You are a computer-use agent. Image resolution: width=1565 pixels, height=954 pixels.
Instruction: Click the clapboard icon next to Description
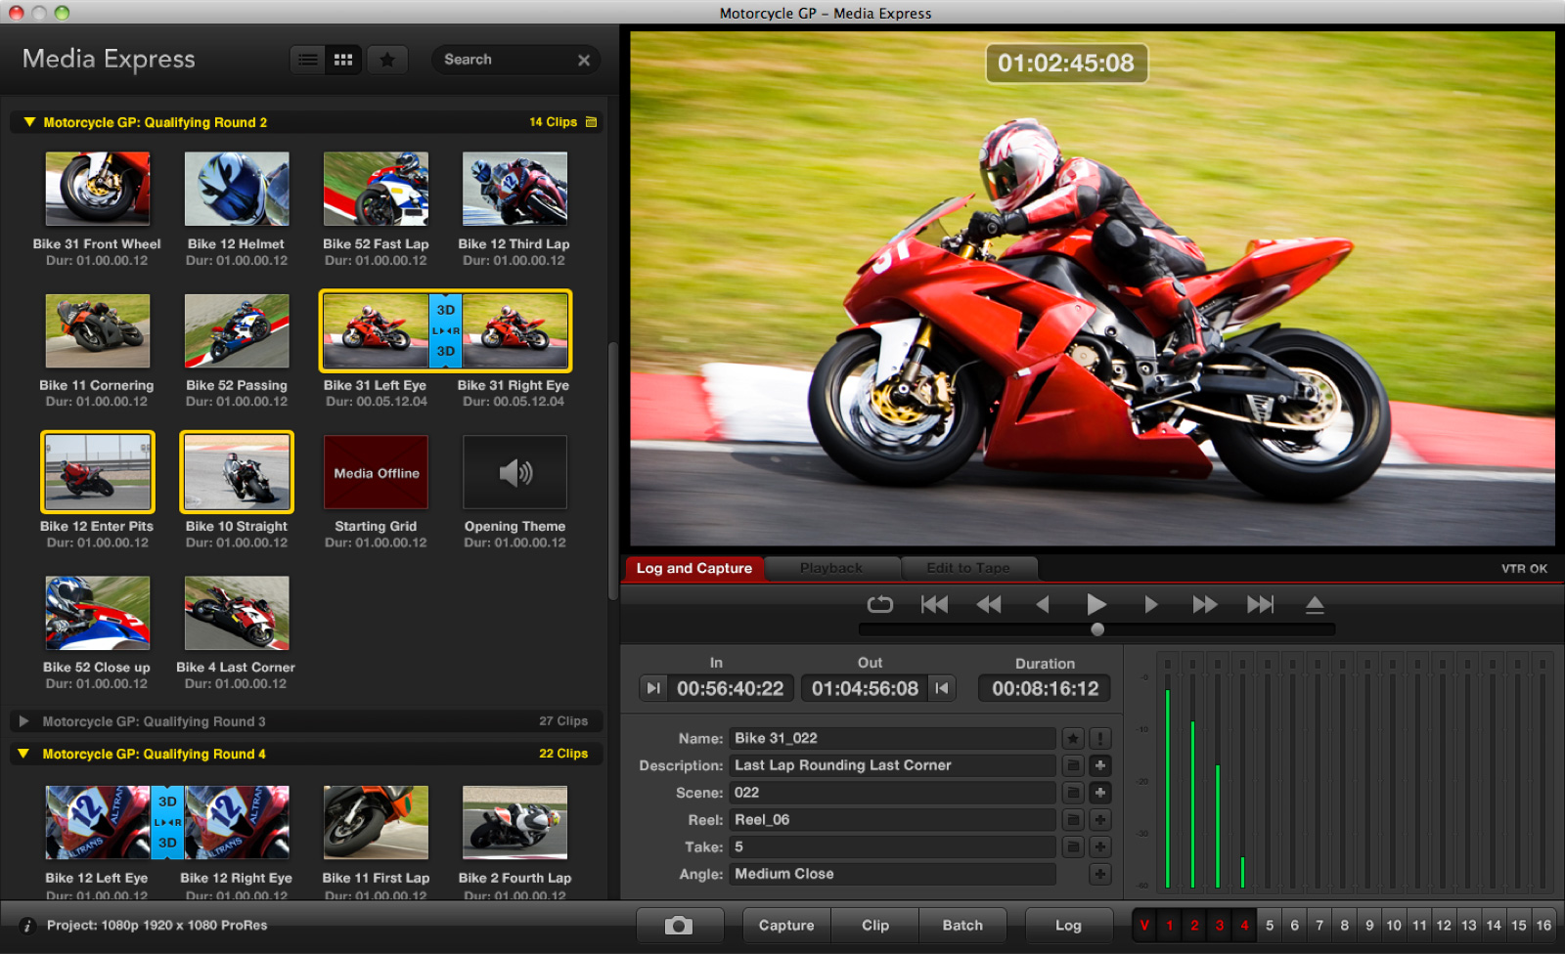coord(1073,765)
